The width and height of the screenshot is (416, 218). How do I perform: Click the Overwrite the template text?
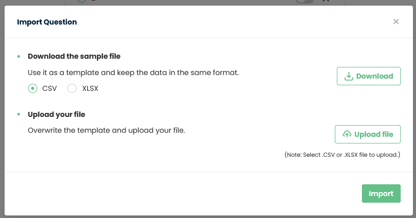[x=106, y=130]
